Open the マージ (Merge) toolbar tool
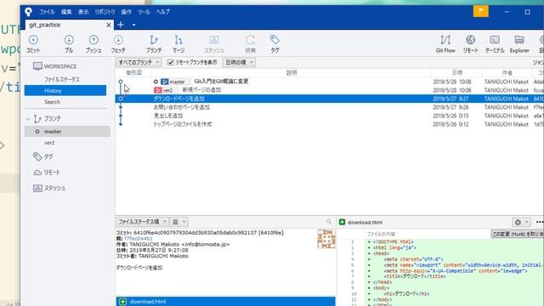544x306 pixels. pyautogui.click(x=178, y=43)
